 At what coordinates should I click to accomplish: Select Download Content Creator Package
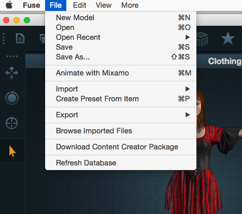[x=121, y=147]
